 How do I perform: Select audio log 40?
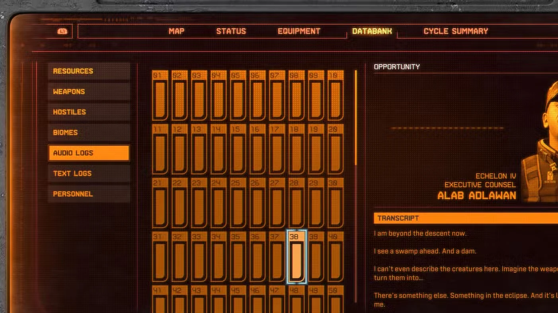pyautogui.click(x=336, y=257)
